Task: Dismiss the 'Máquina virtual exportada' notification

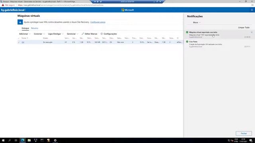Action: (x=251, y=32)
